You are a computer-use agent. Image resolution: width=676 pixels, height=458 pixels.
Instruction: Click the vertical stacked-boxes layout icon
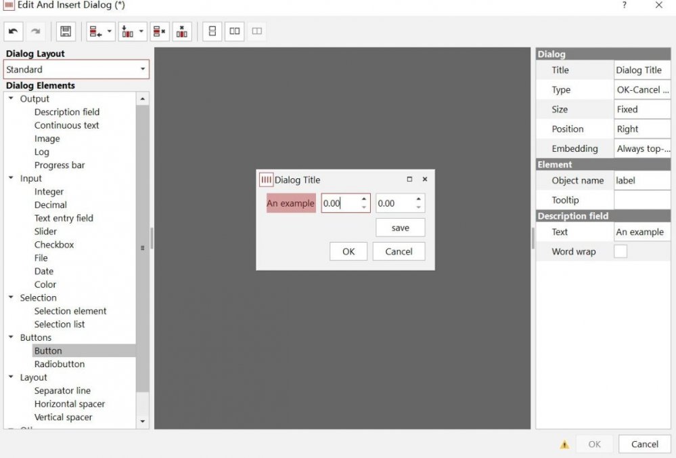[x=212, y=31]
